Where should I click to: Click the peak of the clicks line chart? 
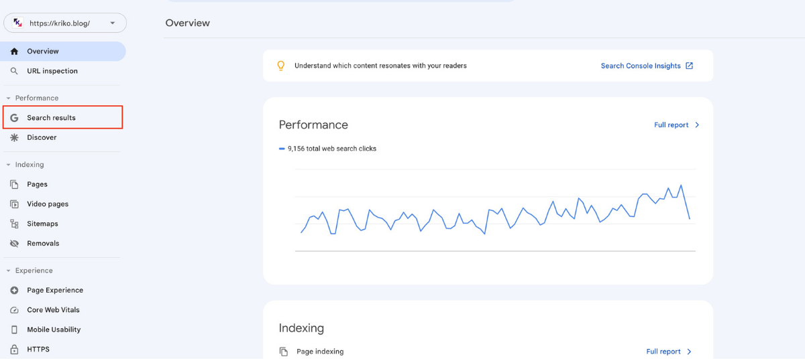[x=681, y=186]
